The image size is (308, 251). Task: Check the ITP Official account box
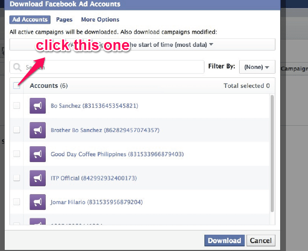pos(16,178)
